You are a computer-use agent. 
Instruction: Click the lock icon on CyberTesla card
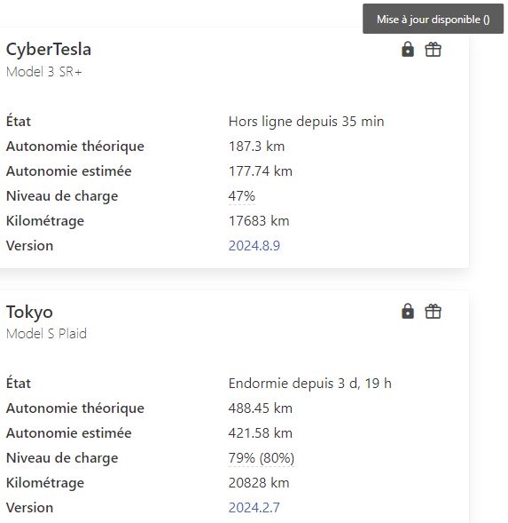(x=408, y=50)
